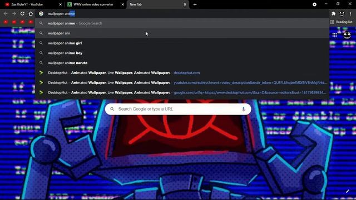
Task: Close the Zax RiderYT YouTube tab
Action: (61, 4)
